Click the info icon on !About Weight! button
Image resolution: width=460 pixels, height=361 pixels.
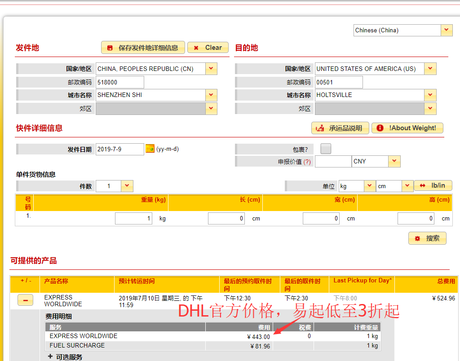[380, 128]
